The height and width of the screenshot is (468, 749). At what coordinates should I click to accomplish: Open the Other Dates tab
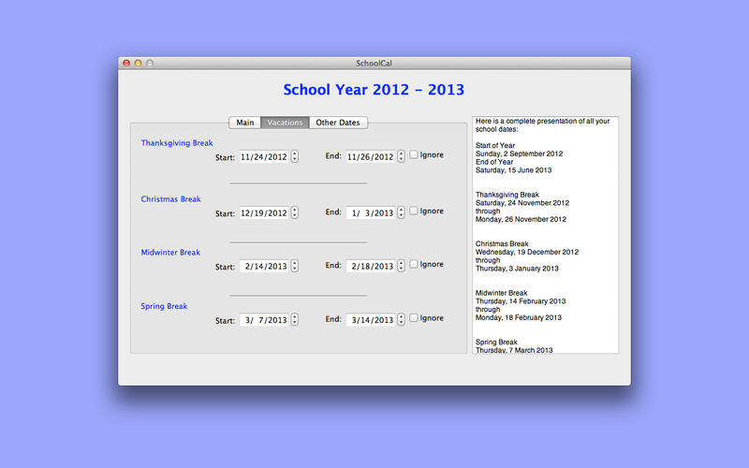(x=338, y=123)
